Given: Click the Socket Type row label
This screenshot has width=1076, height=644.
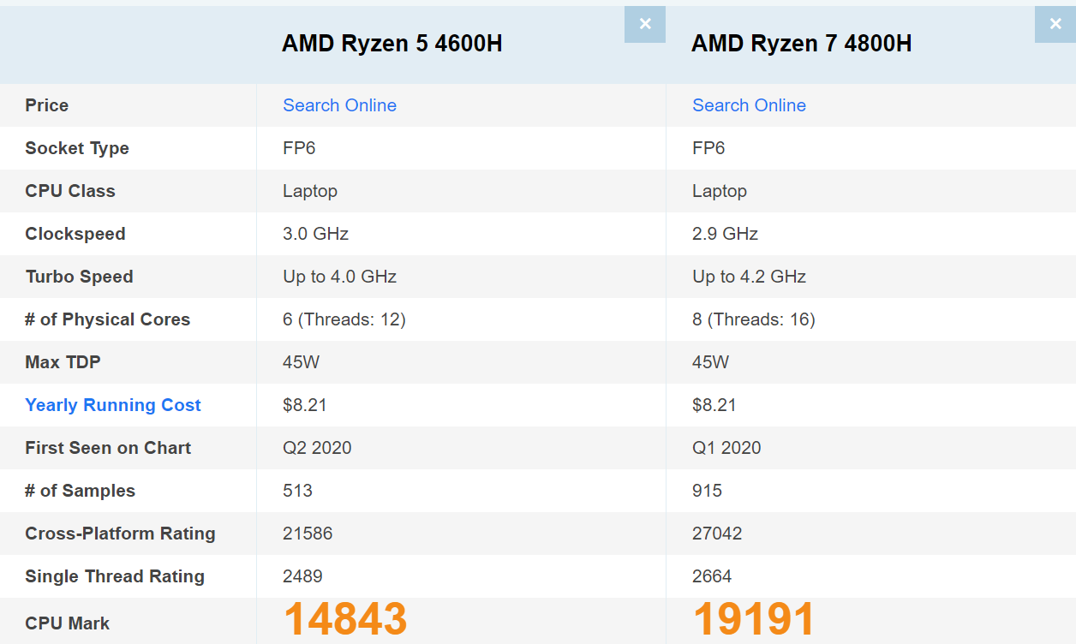Looking at the screenshot, I should click(77, 148).
